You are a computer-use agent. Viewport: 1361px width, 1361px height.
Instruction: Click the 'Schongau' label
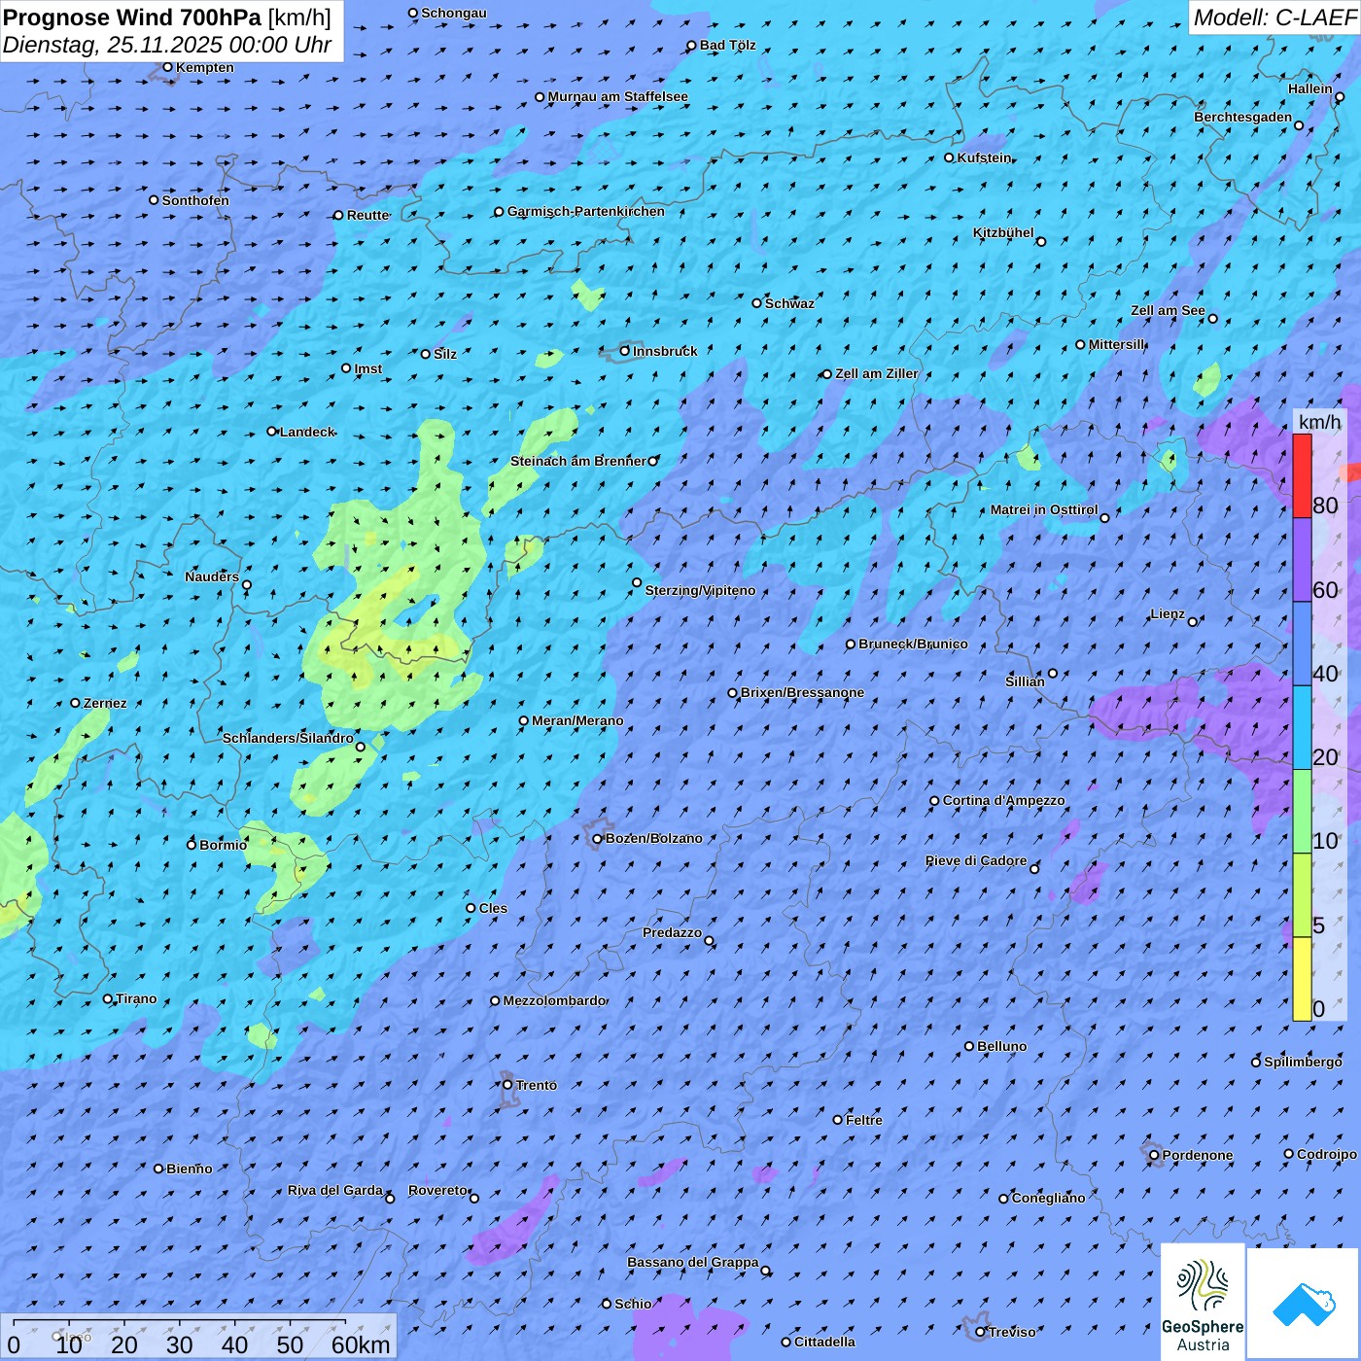[x=453, y=13]
